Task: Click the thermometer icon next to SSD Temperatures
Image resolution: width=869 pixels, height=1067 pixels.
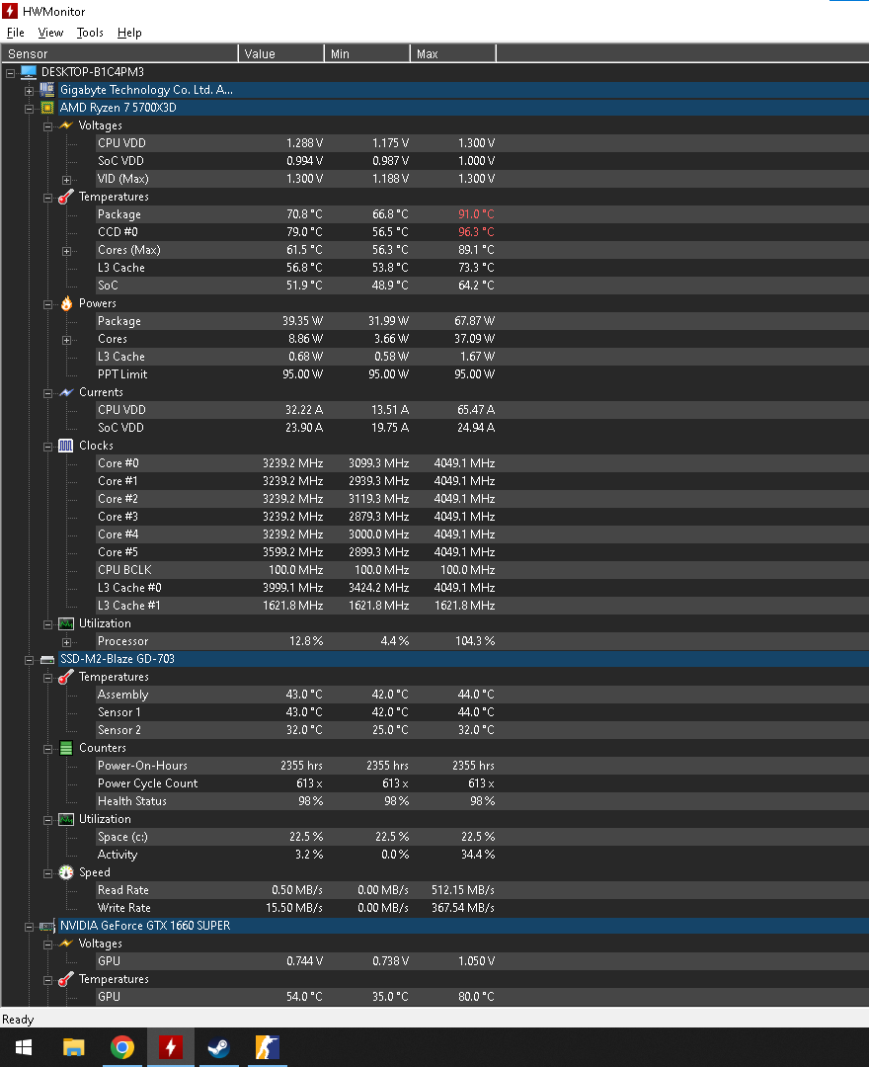Action: [66, 677]
